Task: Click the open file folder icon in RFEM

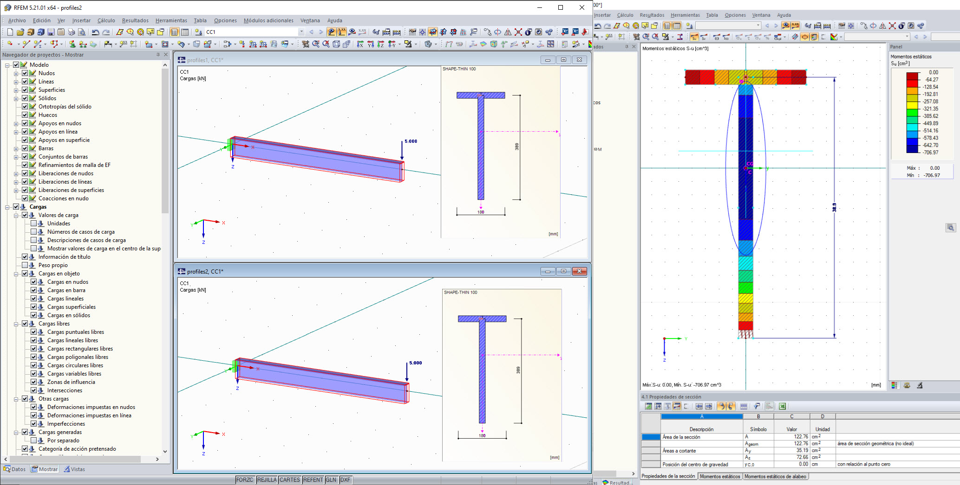Action: (x=20, y=32)
